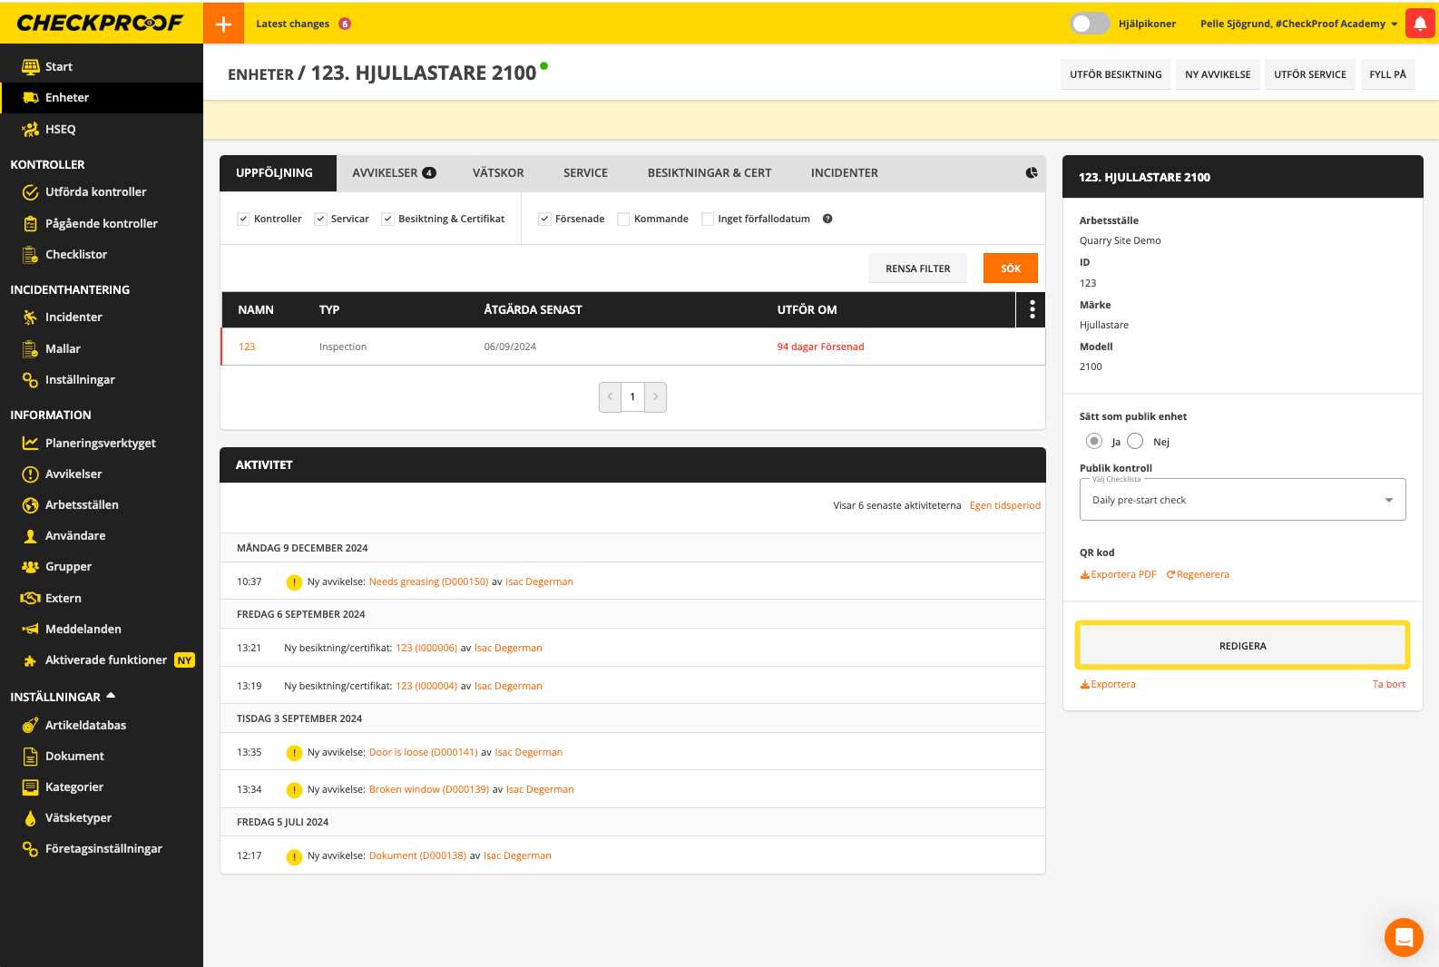1439x967 pixels.
Task: Click the REDIGERA button
Action: point(1242,646)
